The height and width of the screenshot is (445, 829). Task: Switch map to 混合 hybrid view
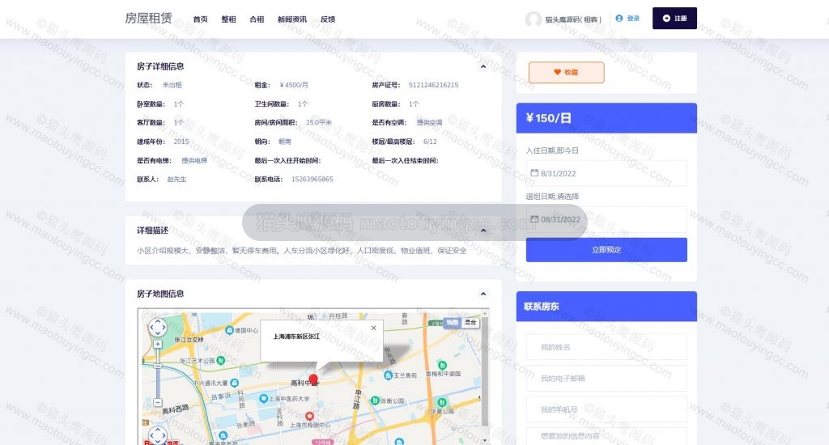tap(470, 322)
